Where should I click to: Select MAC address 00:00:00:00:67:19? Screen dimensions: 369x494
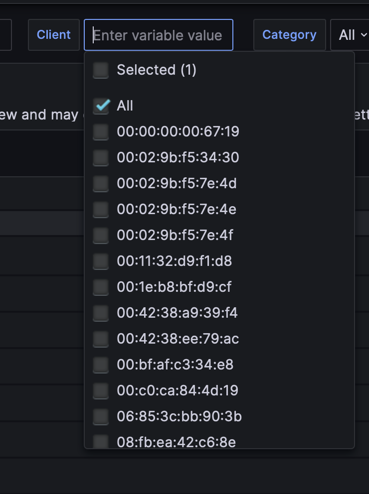tap(101, 132)
